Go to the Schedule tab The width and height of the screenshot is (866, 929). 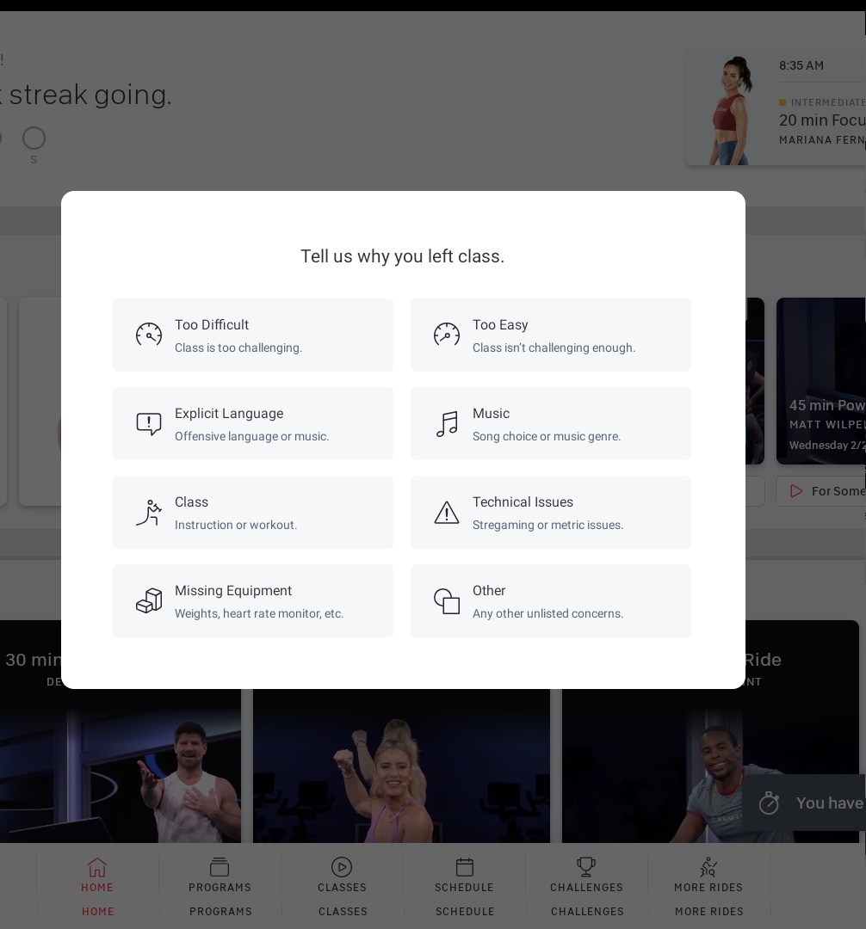click(x=464, y=875)
